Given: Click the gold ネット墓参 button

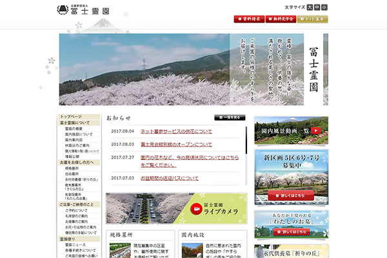Looking at the screenshot, I should click(312, 19).
